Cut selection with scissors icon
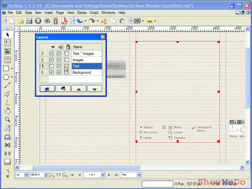The width and height of the screenshot is (252, 189). click(x=104, y=21)
